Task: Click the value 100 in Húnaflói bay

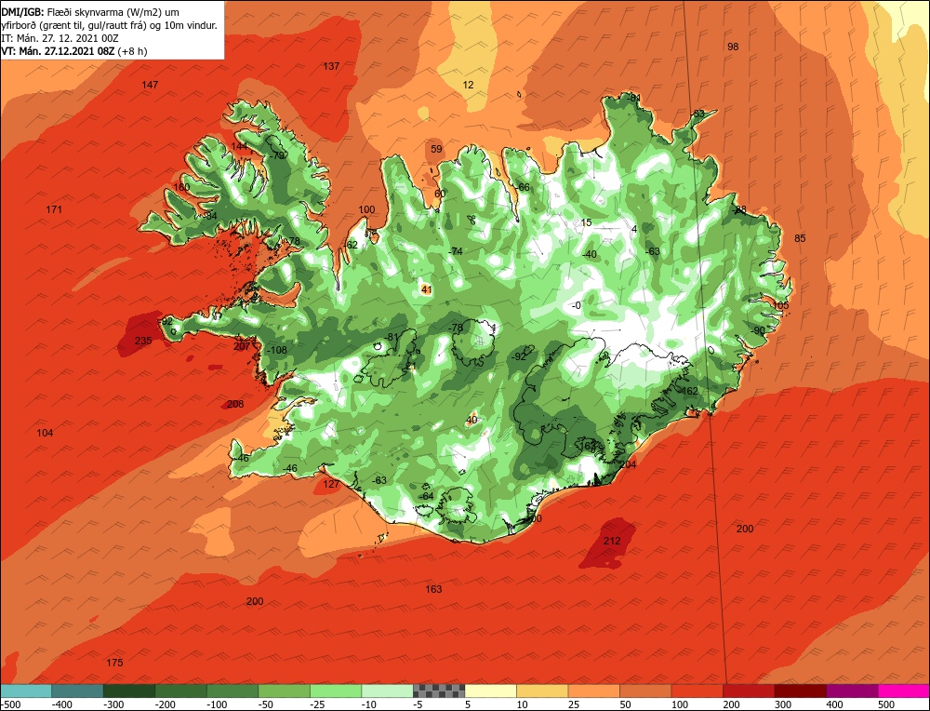Action: click(x=367, y=209)
